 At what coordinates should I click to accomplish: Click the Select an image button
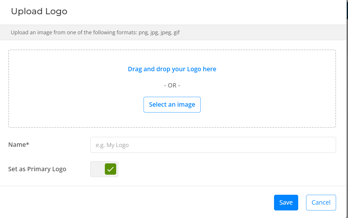(x=172, y=105)
